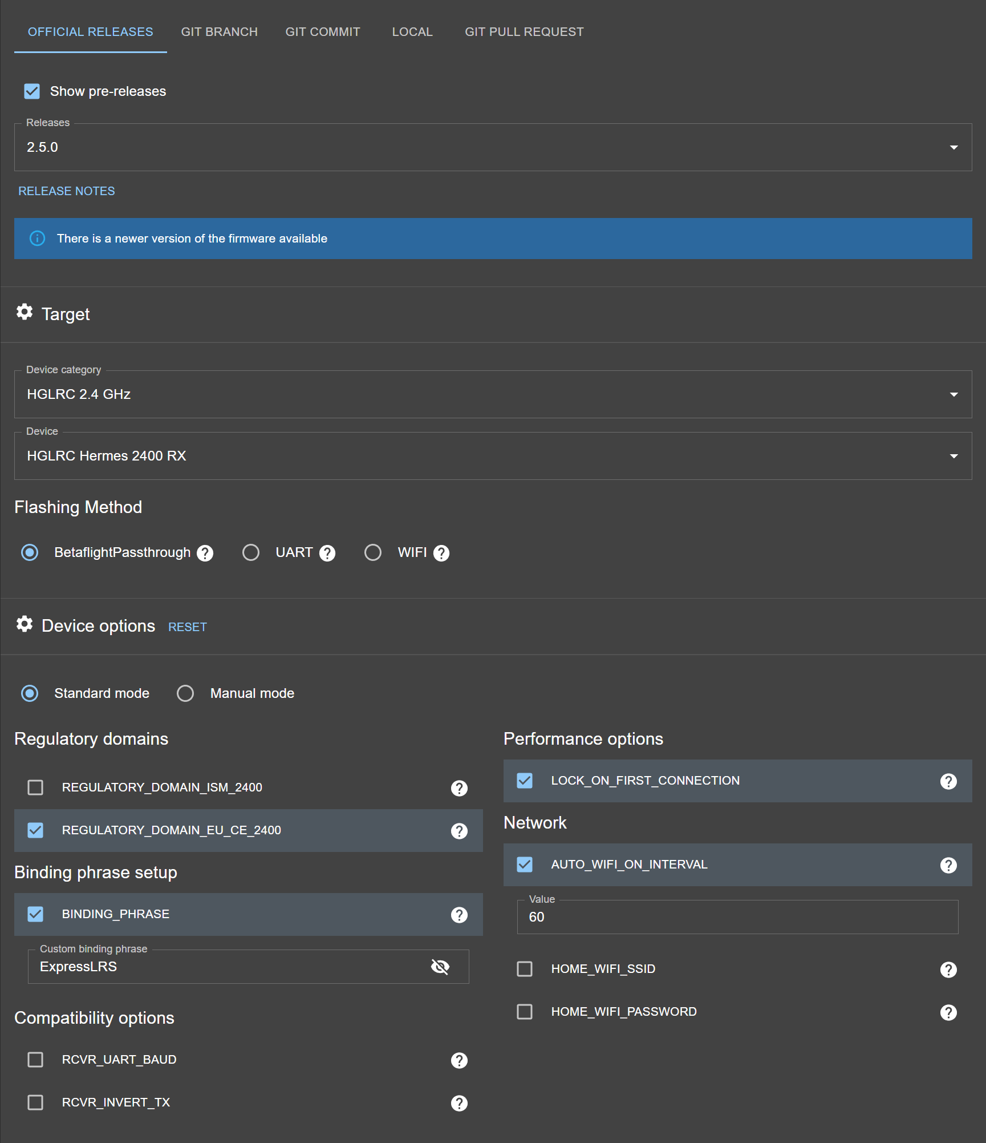Viewport: 986px width, 1143px height.
Task: Expand the Device category dropdown
Action: pos(493,394)
